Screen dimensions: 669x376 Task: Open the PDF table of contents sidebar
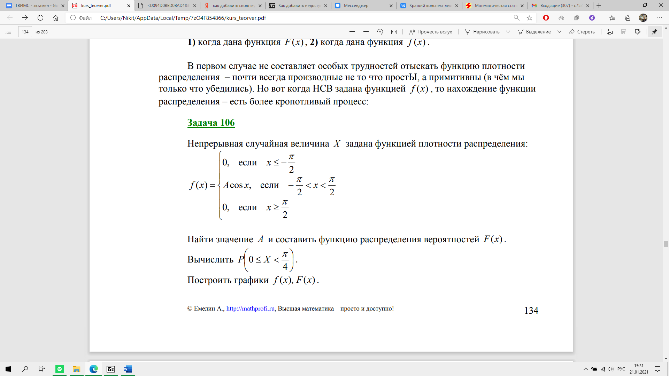(x=9, y=32)
